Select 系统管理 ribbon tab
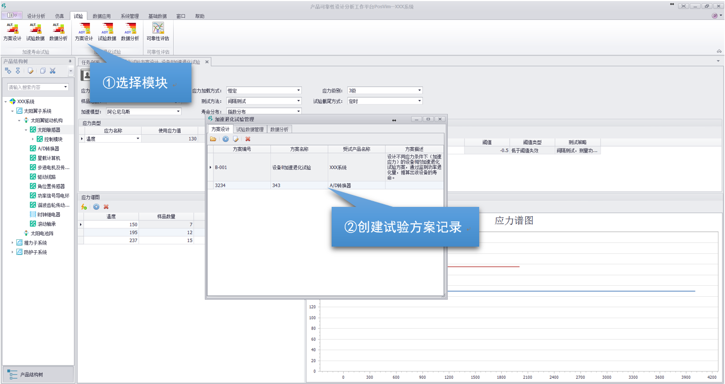 pos(129,16)
